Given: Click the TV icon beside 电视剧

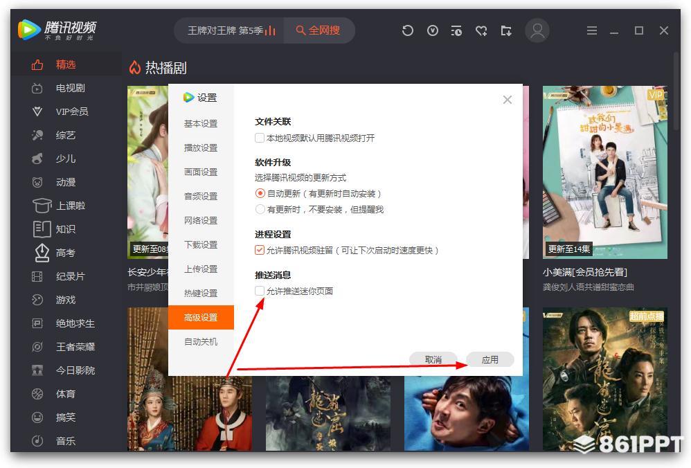Looking at the screenshot, I should click(37, 88).
